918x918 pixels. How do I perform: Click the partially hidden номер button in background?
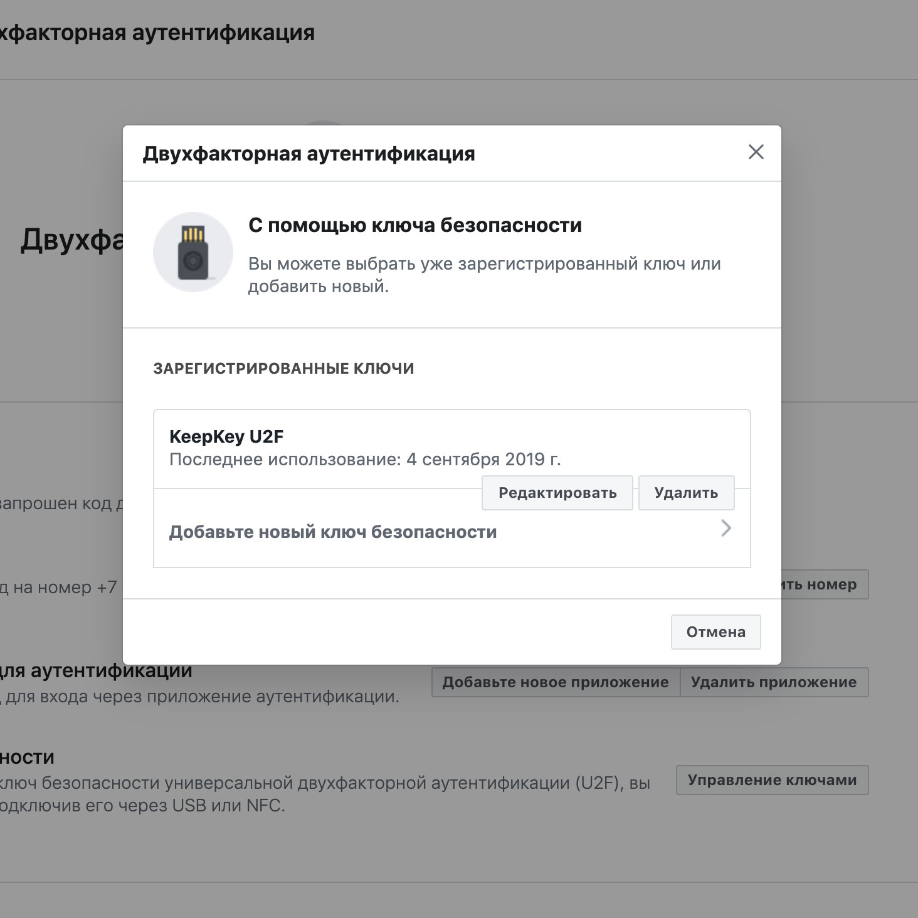[825, 584]
